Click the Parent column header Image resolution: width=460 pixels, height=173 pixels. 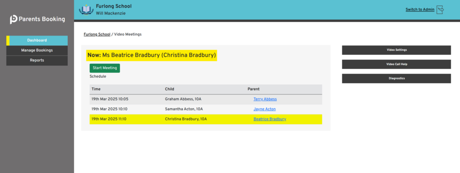[x=253, y=89]
